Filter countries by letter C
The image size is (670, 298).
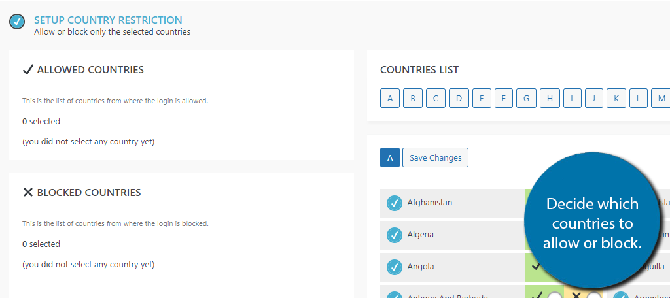[x=436, y=98]
